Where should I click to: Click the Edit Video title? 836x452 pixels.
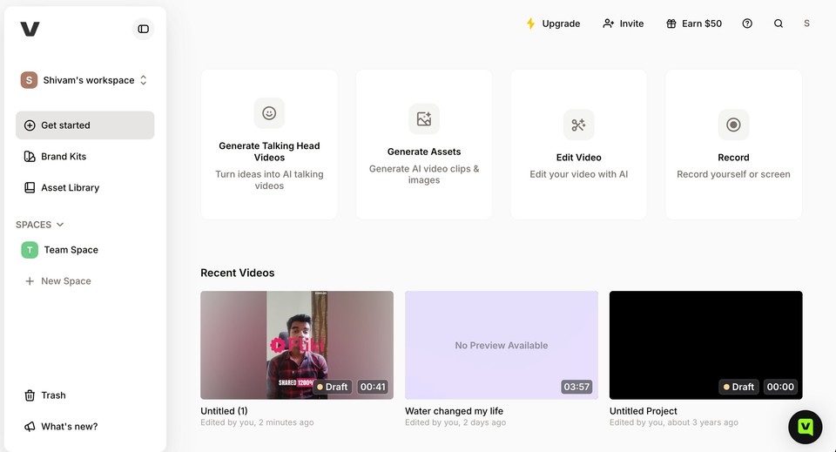point(578,158)
